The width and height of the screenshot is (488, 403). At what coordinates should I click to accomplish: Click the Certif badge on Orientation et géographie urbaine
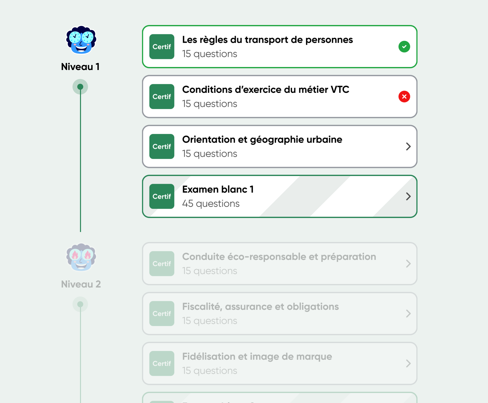click(x=161, y=146)
